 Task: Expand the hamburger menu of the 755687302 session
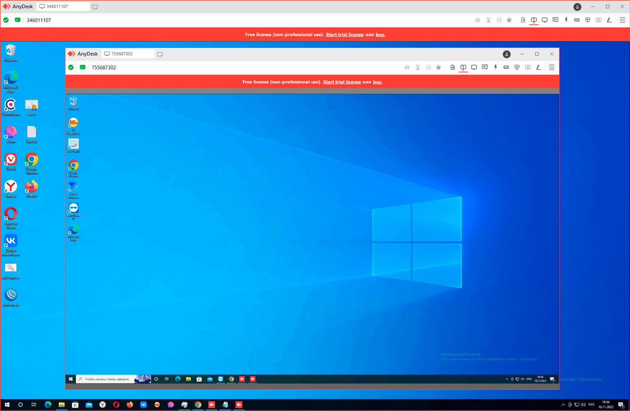[552, 67]
